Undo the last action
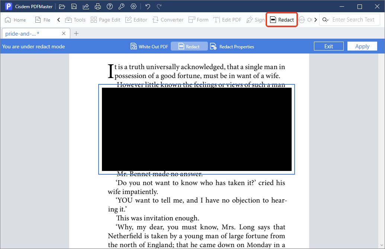The width and height of the screenshot is (385, 249). click(148, 7)
